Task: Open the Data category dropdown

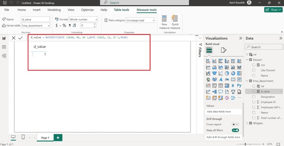Action: click(x=140, y=20)
